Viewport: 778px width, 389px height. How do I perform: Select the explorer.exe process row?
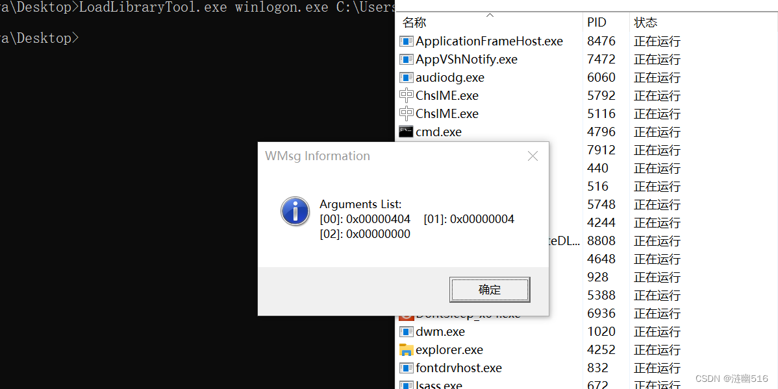587,350
